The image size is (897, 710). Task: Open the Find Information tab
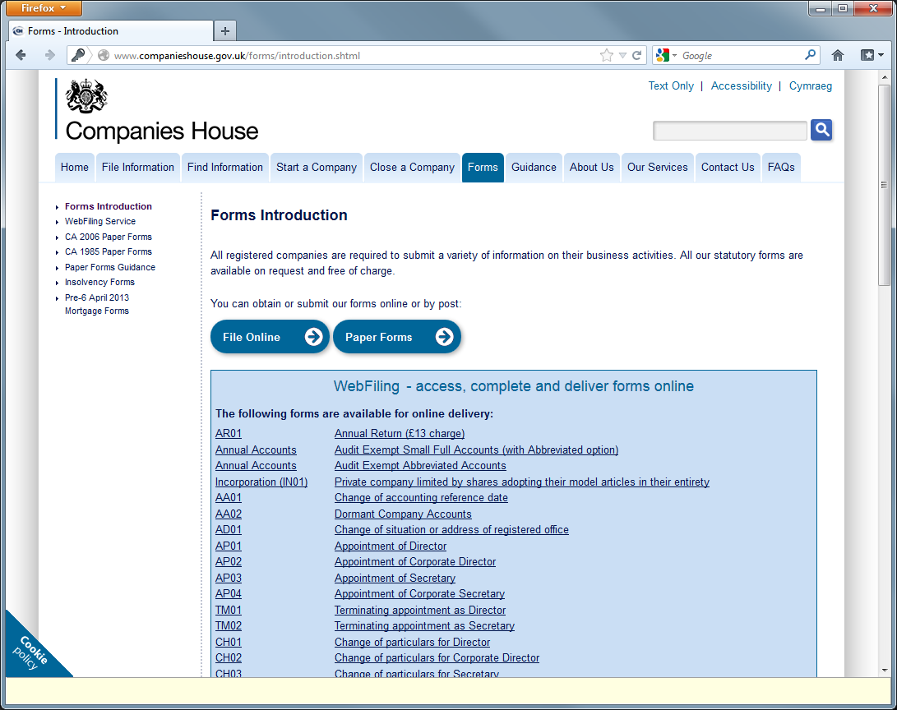tap(224, 167)
